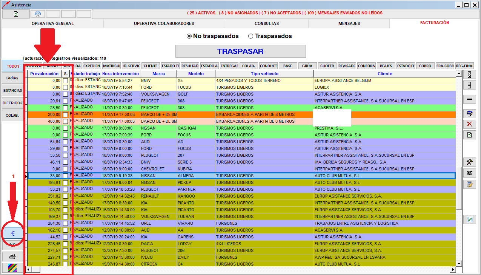
Task: Sort by the Hora intervención column header
Action: coord(120,74)
